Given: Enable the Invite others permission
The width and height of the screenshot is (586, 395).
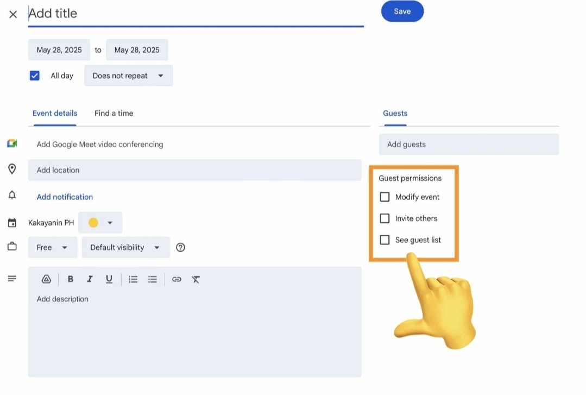Looking at the screenshot, I should pos(385,218).
